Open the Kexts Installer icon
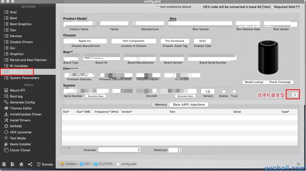Image resolution: width=306 pixels, height=171 pixels. click(6, 144)
